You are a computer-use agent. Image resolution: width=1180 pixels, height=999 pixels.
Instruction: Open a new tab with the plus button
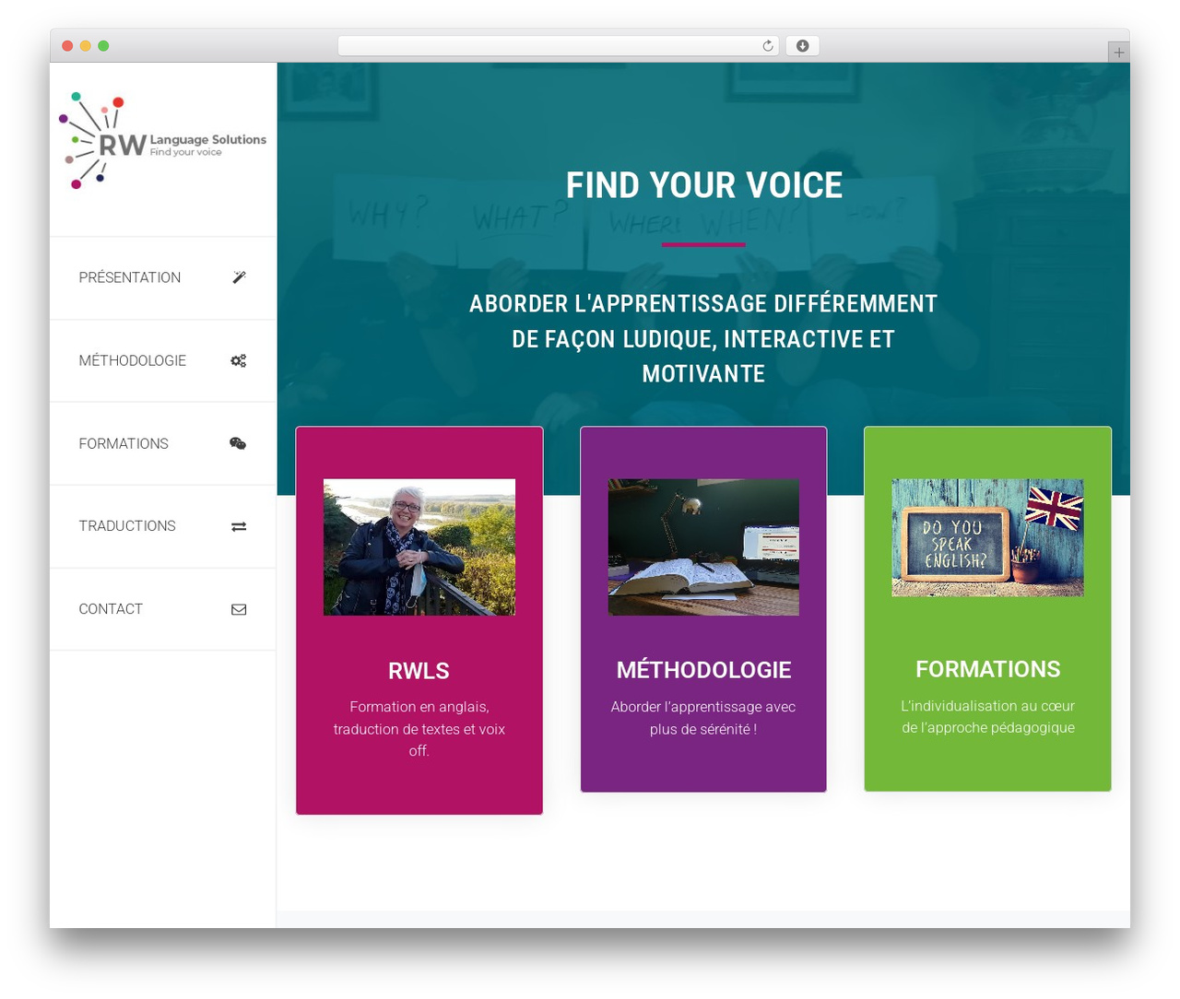1118,53
